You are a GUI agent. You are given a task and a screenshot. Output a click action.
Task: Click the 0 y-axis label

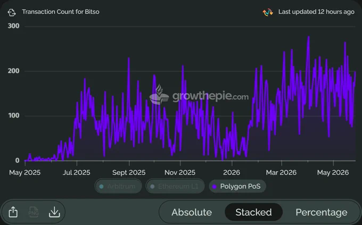[x=18, y=161]
